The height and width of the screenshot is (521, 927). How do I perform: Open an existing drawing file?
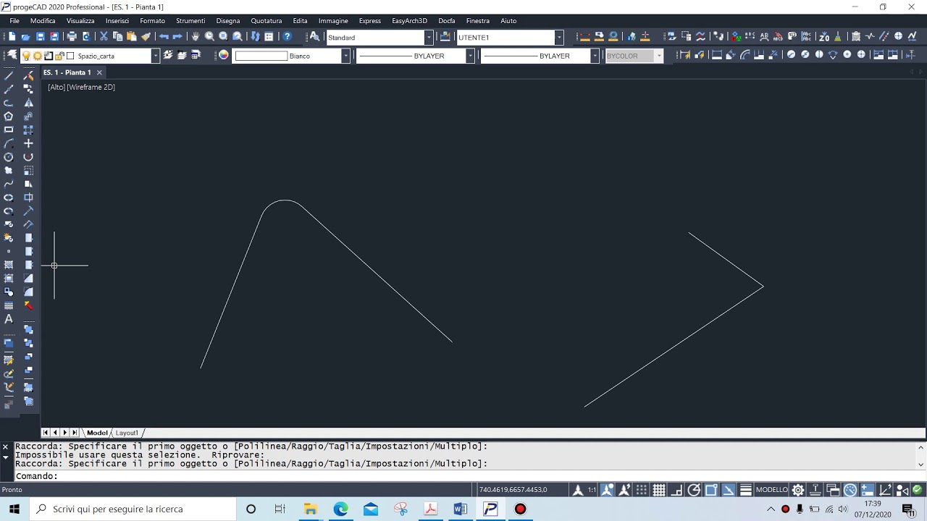pos(25,36)
